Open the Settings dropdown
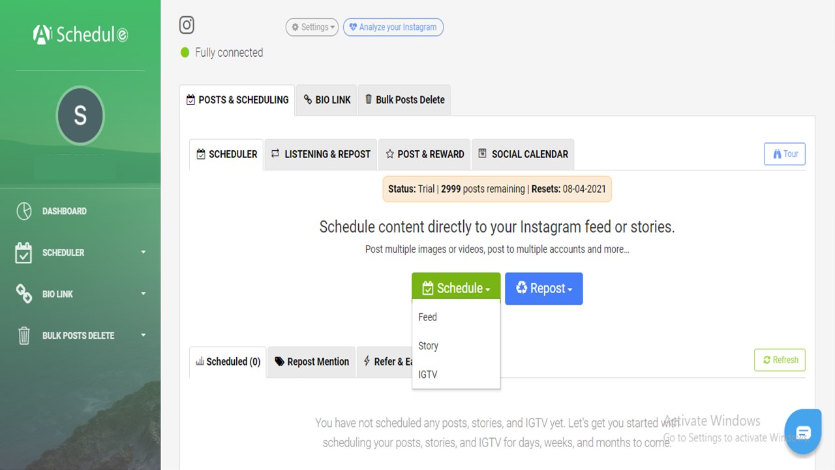 [x=312, y=27]
